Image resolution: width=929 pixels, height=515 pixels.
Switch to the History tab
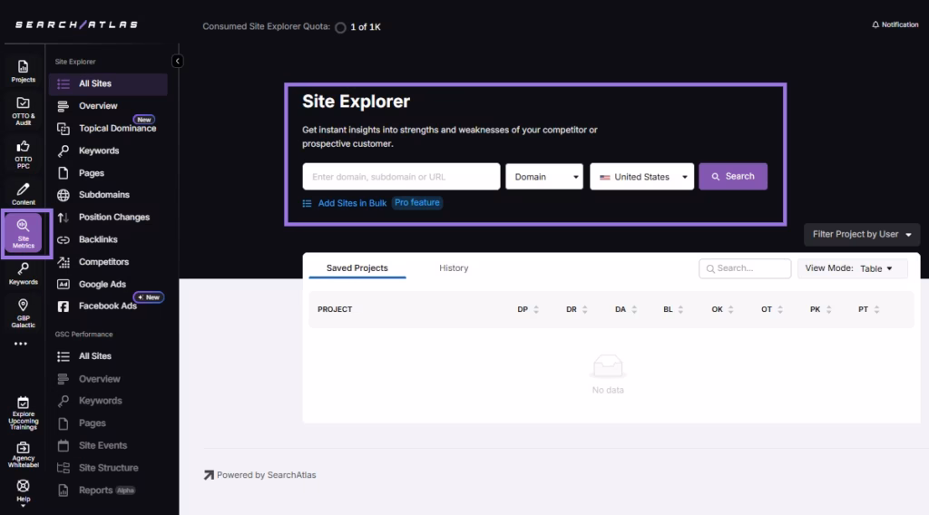pos(454,268)
